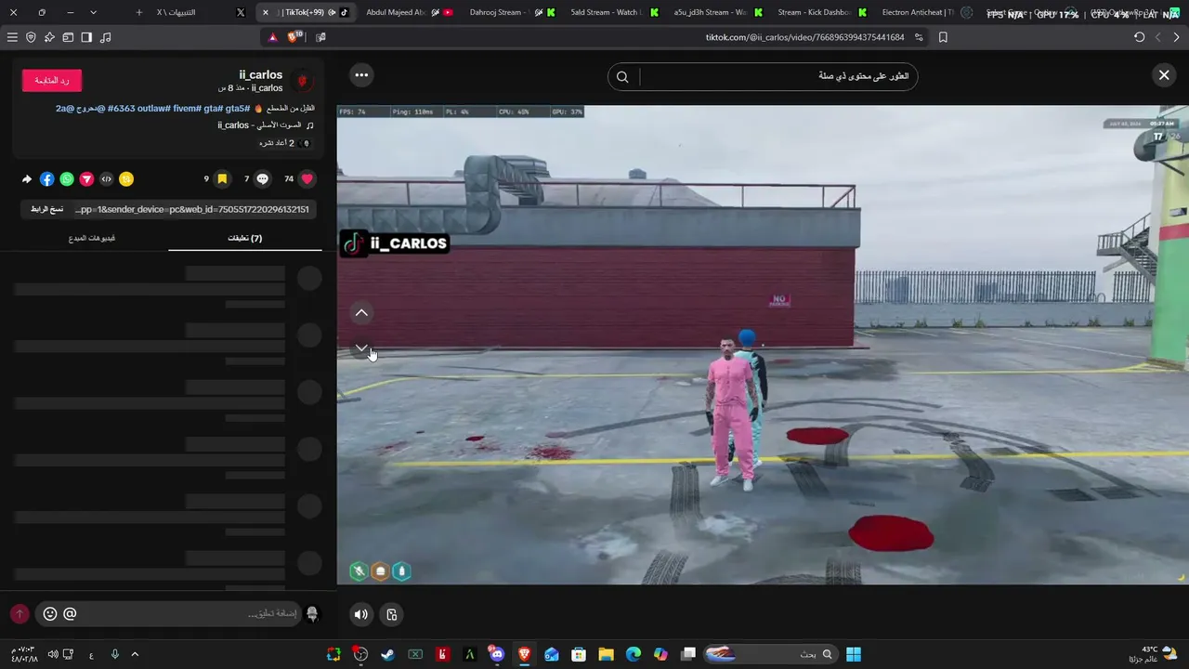Viewport: 1189px width, 669px height.
Task: Open Discord from the taskbar
Action: point(497,654)
